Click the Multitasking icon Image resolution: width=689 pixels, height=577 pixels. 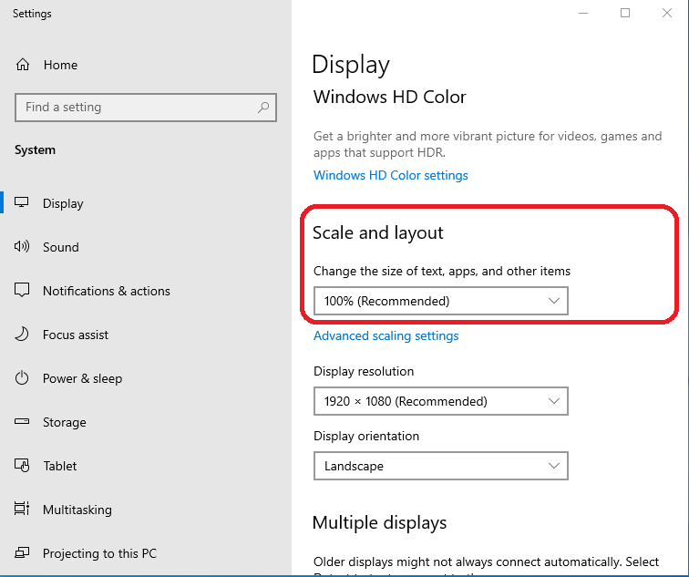pyautogui.click(x=23, y=510)
